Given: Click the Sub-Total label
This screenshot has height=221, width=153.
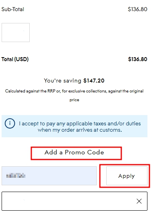Looking at the screenshot, I should point(13,9).
